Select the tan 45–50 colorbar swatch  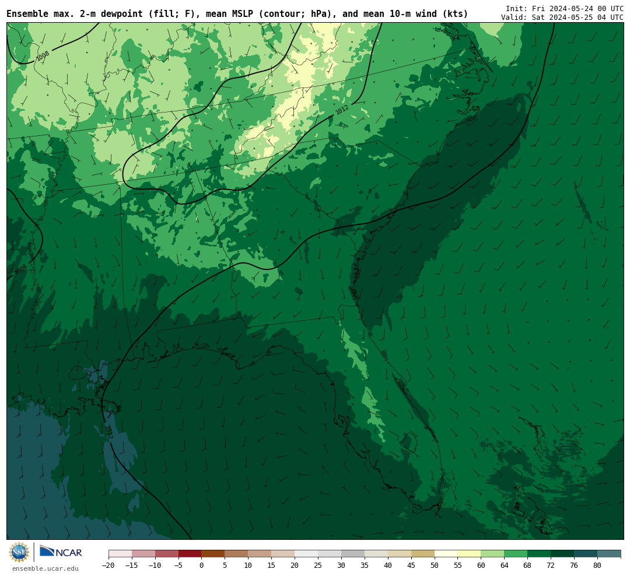click(x=423, y=554)
